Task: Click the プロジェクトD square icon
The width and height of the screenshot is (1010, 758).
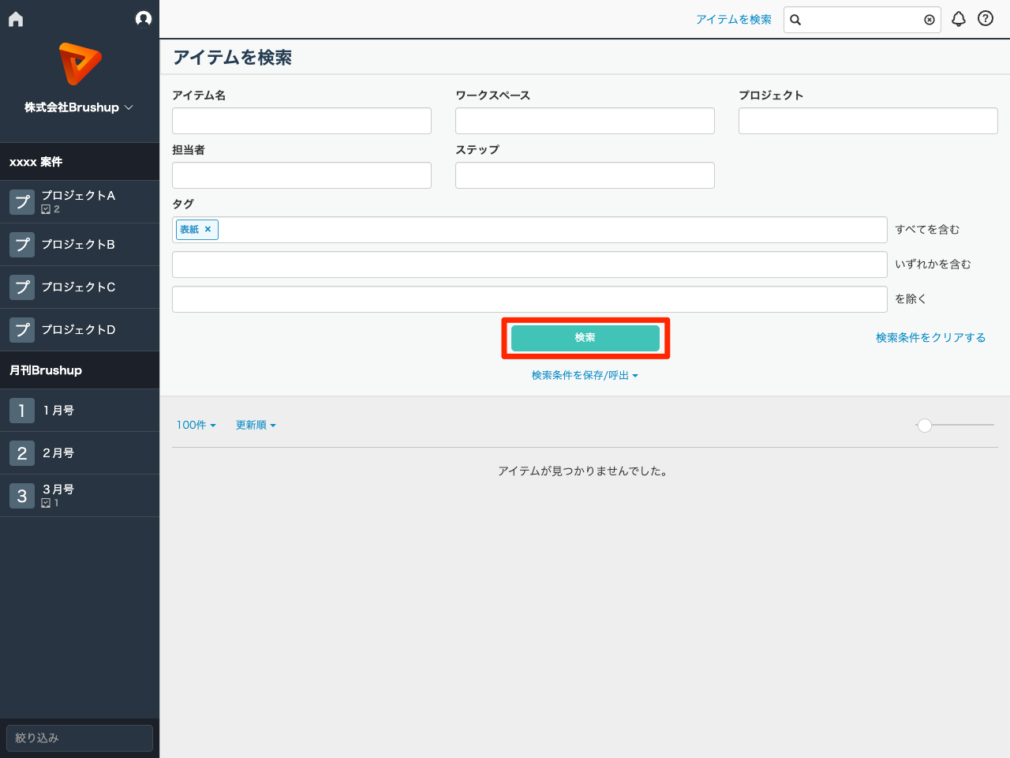Action: 22,330
